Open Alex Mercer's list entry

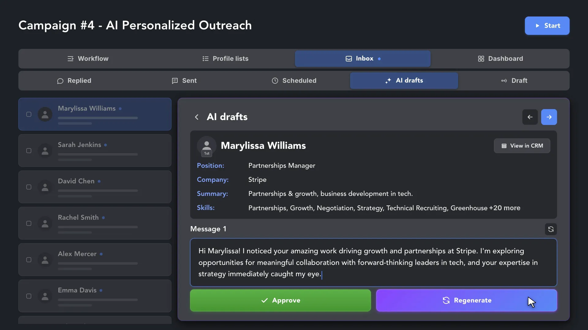95,260
